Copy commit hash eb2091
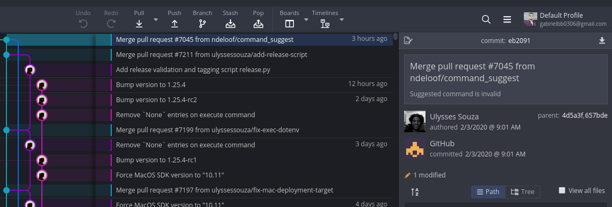This screenshot has height=207, width=612. point(519,41)
